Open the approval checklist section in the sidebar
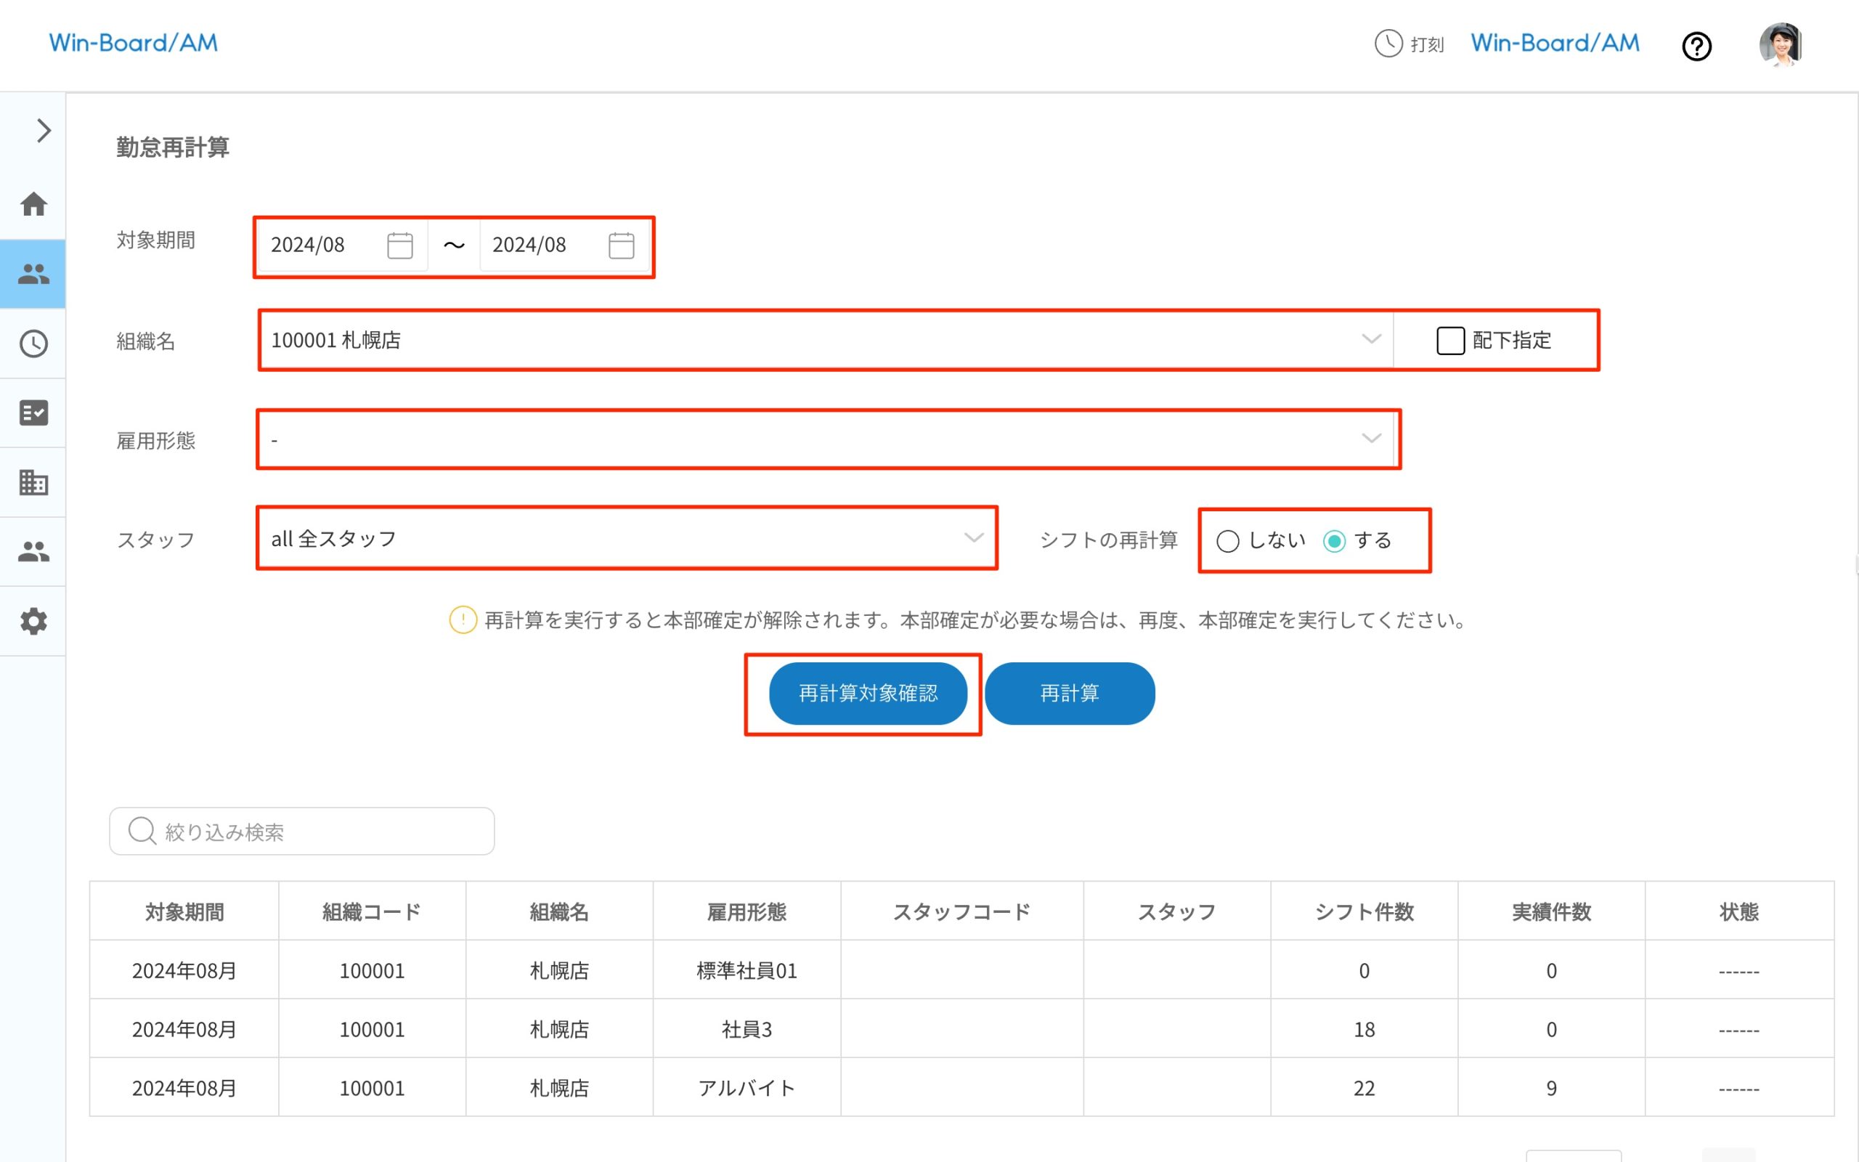1859x1162 pixels. coord(34,413)
